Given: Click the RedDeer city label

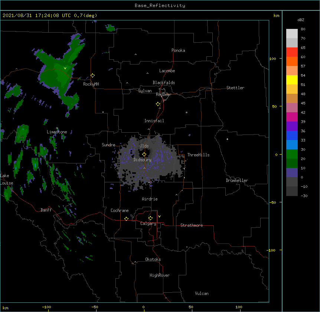Looking at the screenshot, I should click(163, 94).
